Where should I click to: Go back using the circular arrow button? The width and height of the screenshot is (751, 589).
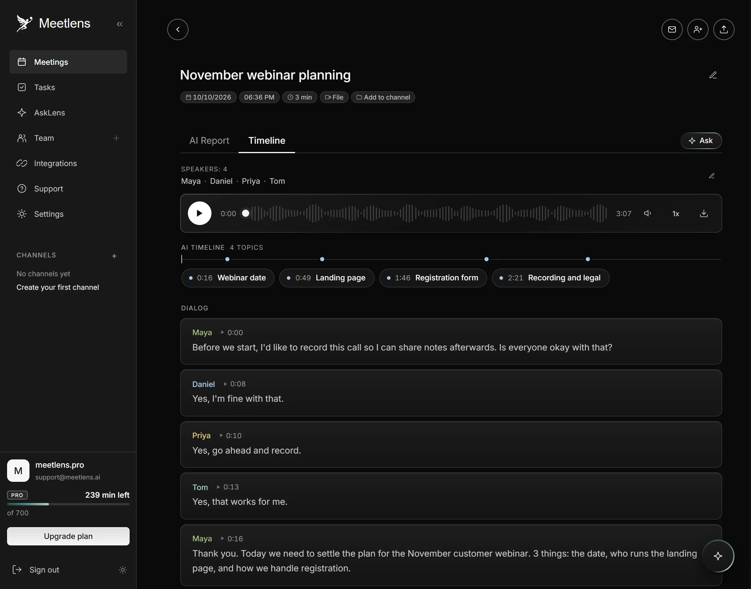point(178,29)
